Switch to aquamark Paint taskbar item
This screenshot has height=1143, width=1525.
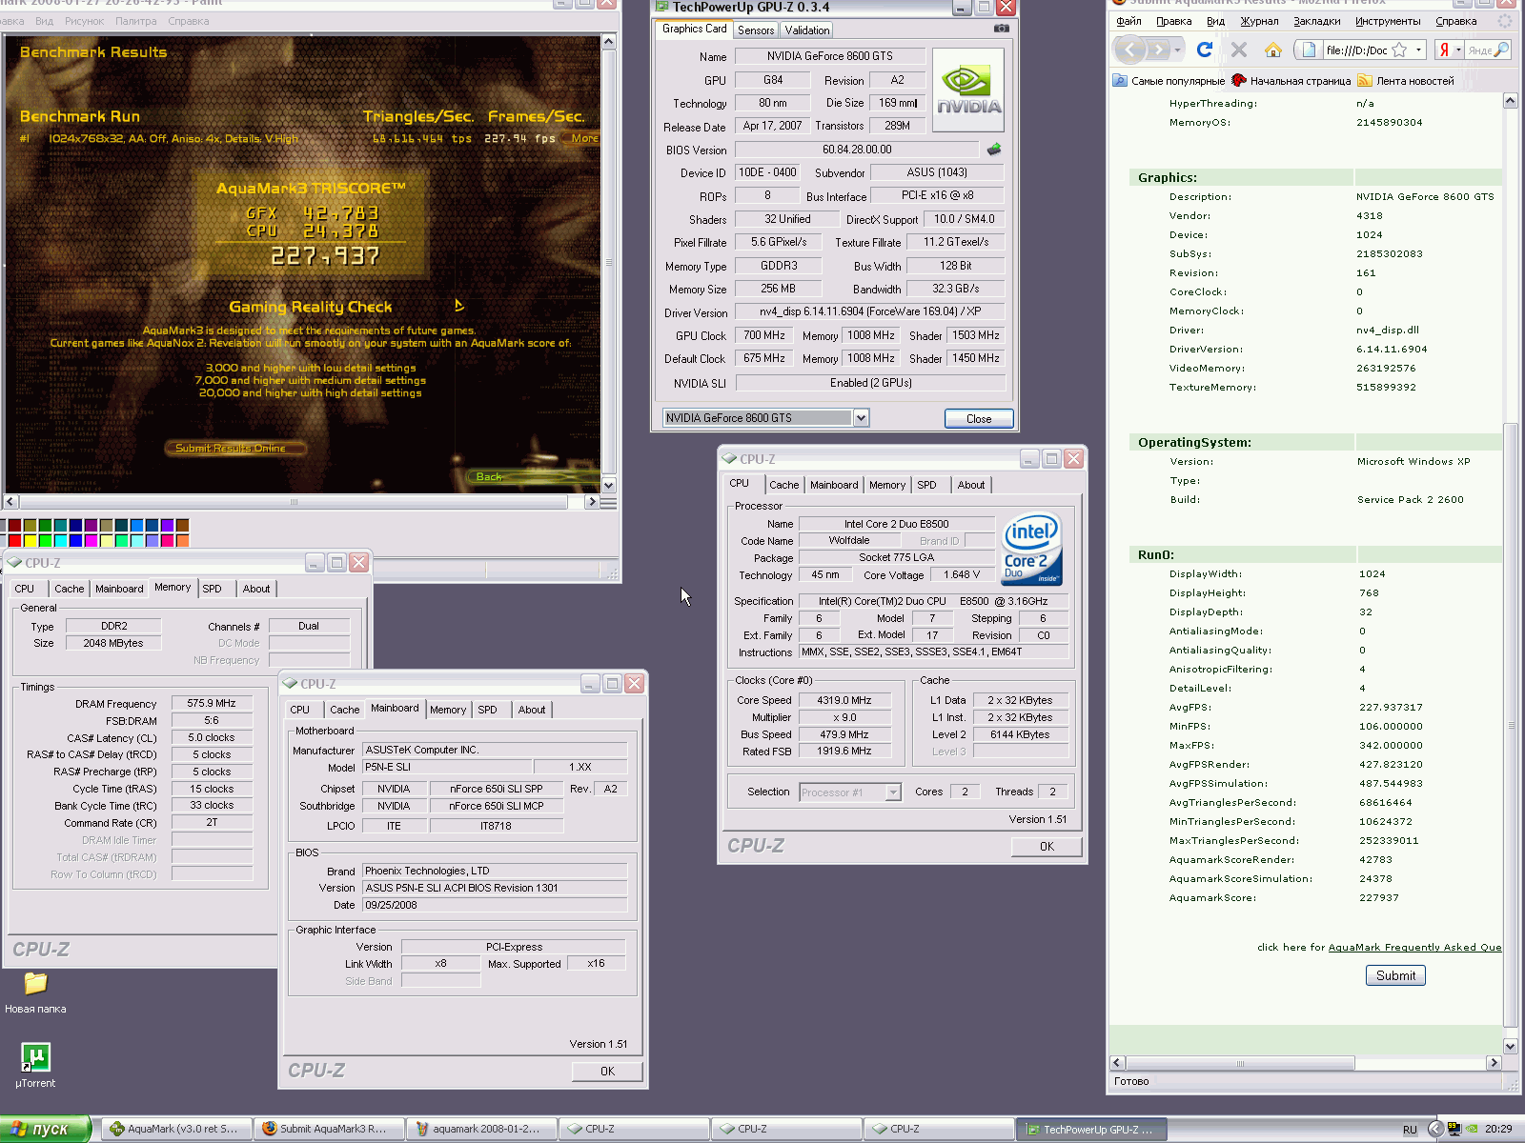pyautogui.click(x=481, y=1129)
